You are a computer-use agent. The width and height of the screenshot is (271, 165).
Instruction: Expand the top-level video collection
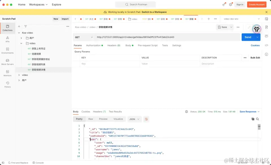click(19, 75)
